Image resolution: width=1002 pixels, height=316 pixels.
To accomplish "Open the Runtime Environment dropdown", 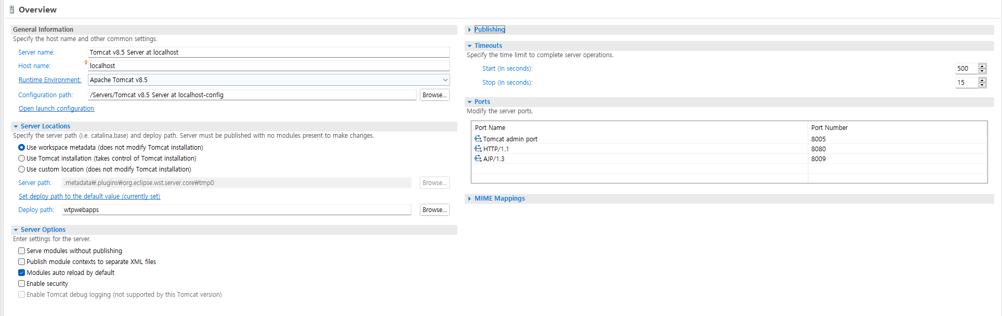I will pyautogui.click(x=445, y=80).
